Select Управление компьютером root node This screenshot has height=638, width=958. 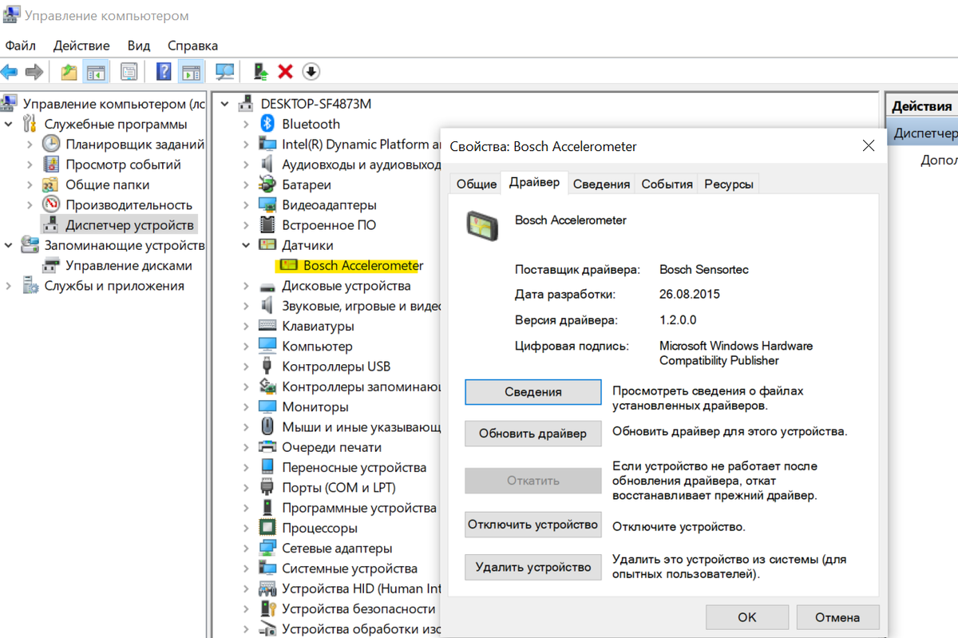(114, 104)
